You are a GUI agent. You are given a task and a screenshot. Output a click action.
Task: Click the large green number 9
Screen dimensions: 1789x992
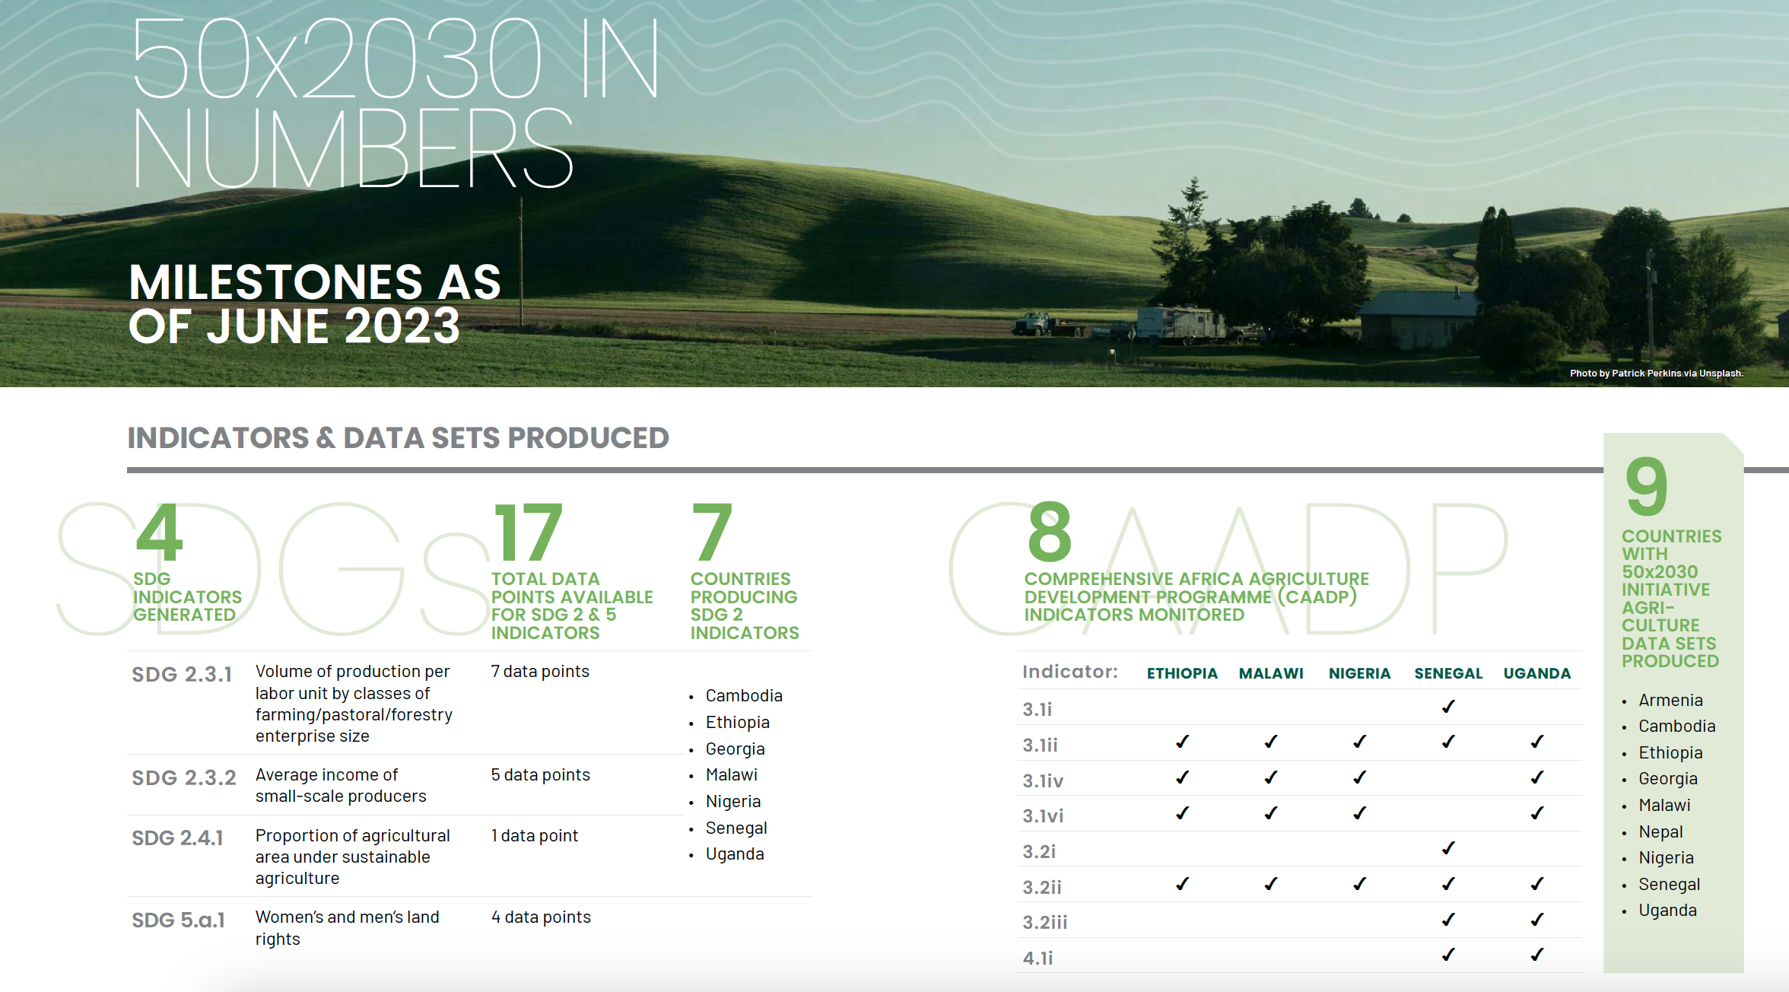pos(1646,486)
